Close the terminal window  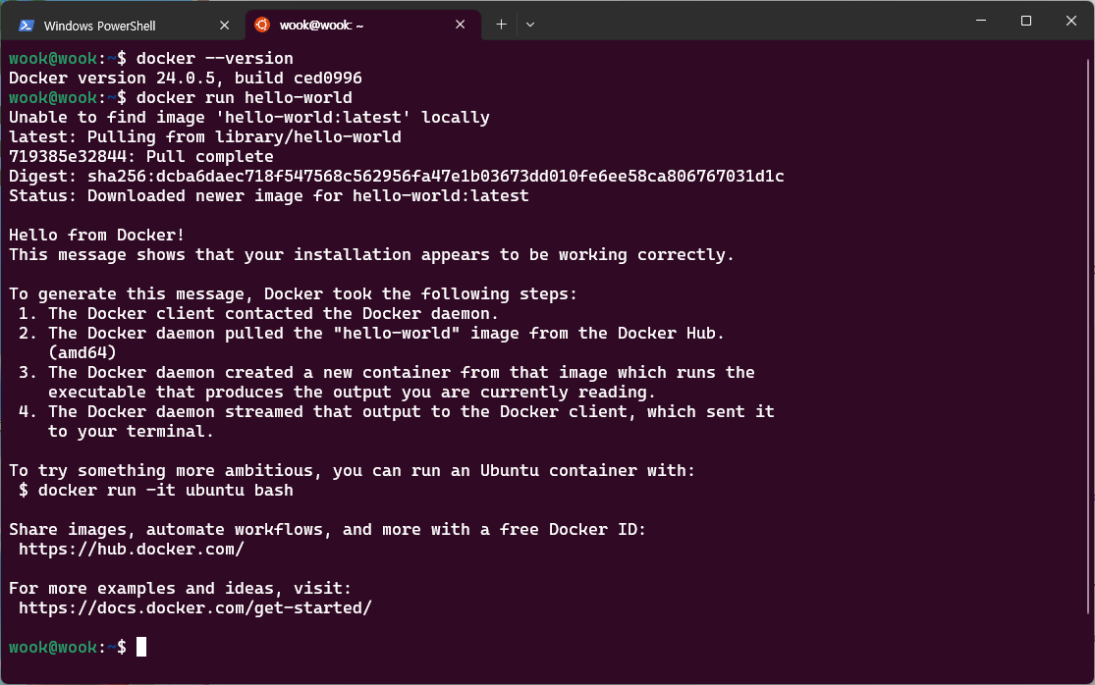pyautogui.click(x=1071, y=21)
